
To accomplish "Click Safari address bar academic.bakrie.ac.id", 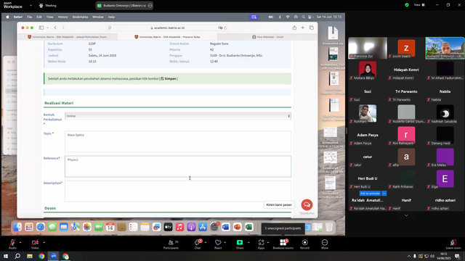I will 168,28.
